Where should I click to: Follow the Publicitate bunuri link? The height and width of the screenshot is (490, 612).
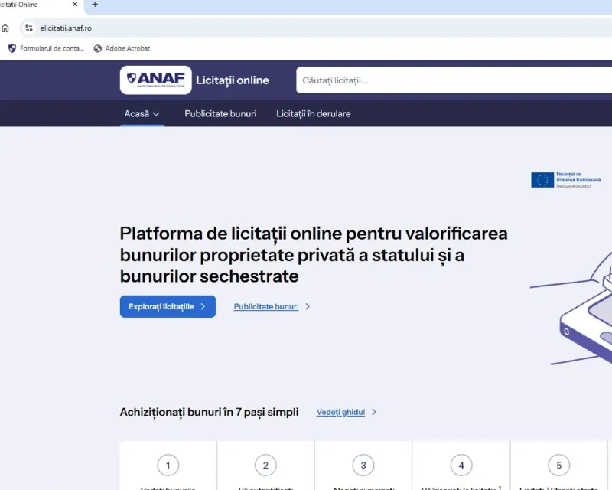coord(265,306)
